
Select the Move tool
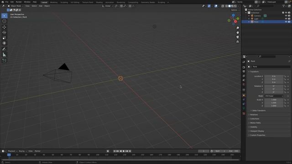coord(4,27)
